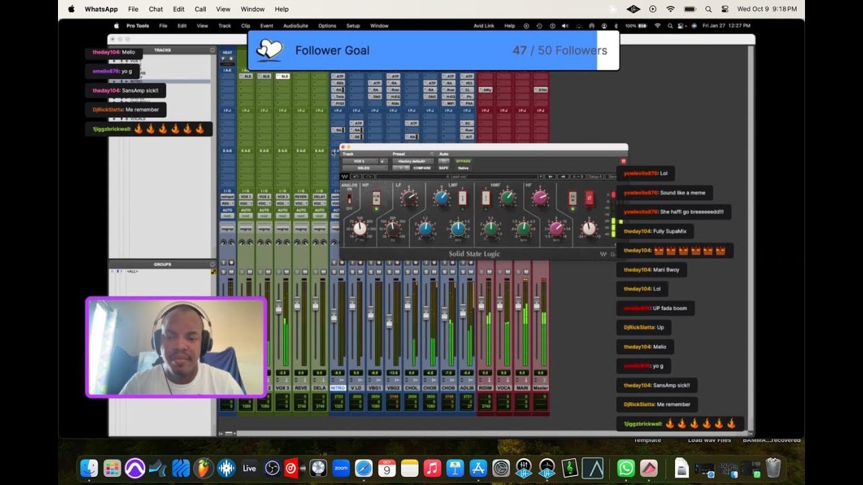The width and height of the screenshot is (863, 485).
Task: Open WhatsApp from the Dock
Action: click(626, 468)
